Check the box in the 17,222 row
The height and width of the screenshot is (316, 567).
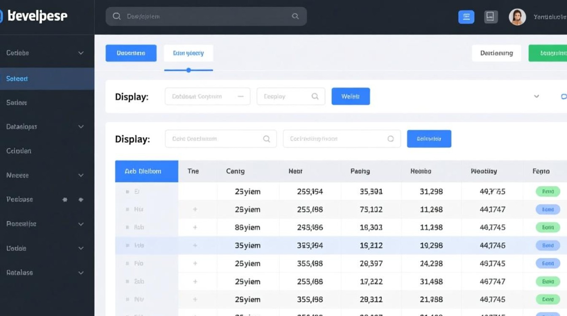pos(127,281)
